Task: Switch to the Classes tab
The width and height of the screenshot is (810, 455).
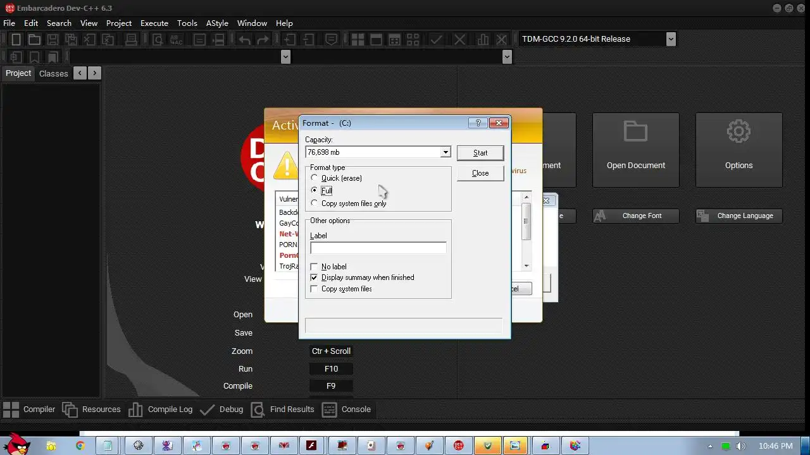Action: point(54,73)
